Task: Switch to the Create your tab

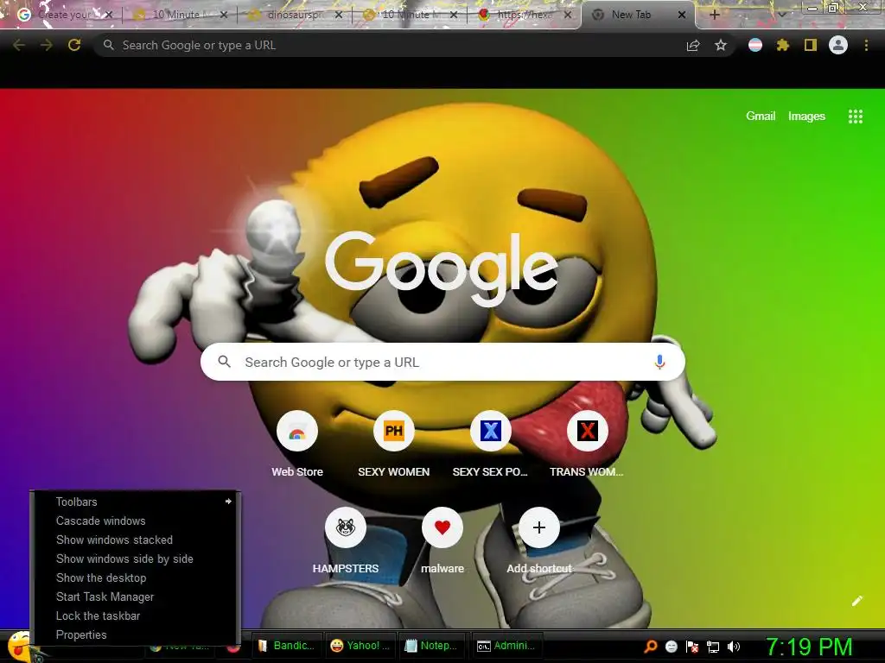Action: 63,15
